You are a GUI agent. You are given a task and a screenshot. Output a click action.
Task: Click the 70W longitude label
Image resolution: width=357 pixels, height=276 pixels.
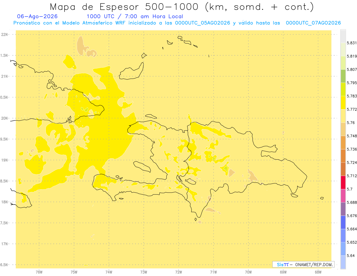248,272
